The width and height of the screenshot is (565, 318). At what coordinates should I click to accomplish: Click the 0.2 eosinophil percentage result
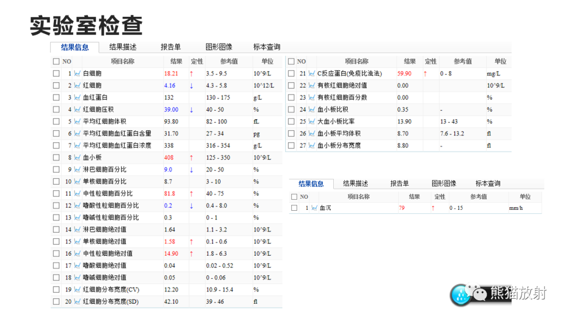(x=168, y=206)
